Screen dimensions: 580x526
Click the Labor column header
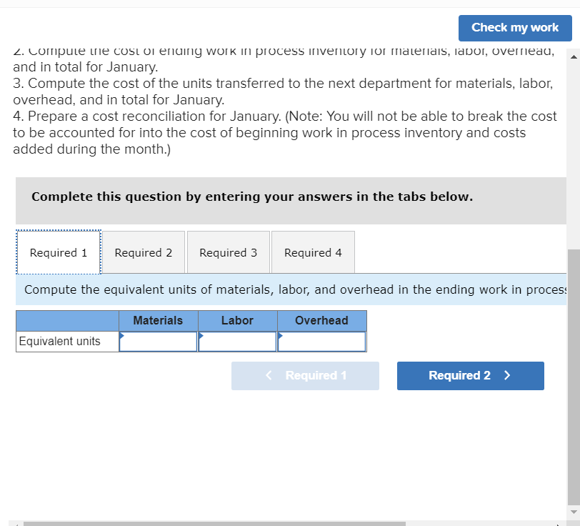(237, 321)
